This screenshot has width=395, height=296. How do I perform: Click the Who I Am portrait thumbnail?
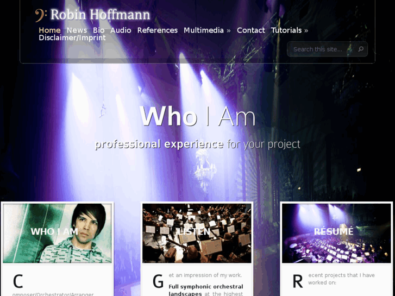tap(57, 234)
